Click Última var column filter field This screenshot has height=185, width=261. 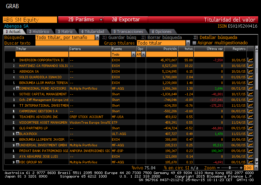209,55
